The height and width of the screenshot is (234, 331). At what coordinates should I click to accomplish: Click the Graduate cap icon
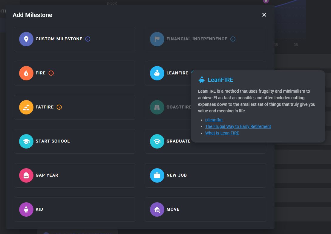pyautogui.click(x=157, y=141)
